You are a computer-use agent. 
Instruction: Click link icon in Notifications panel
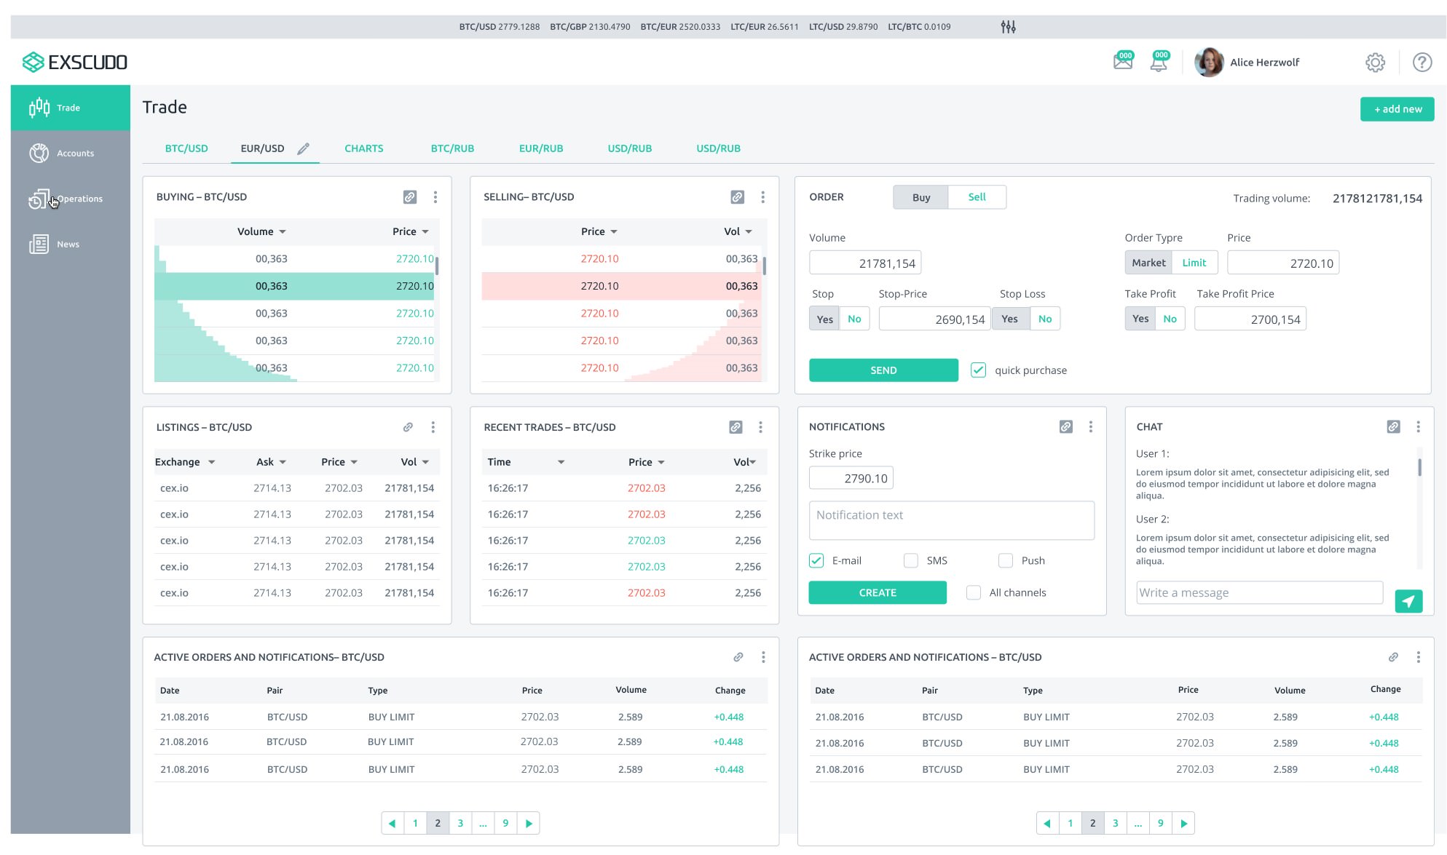click(x=1065, y=427)
